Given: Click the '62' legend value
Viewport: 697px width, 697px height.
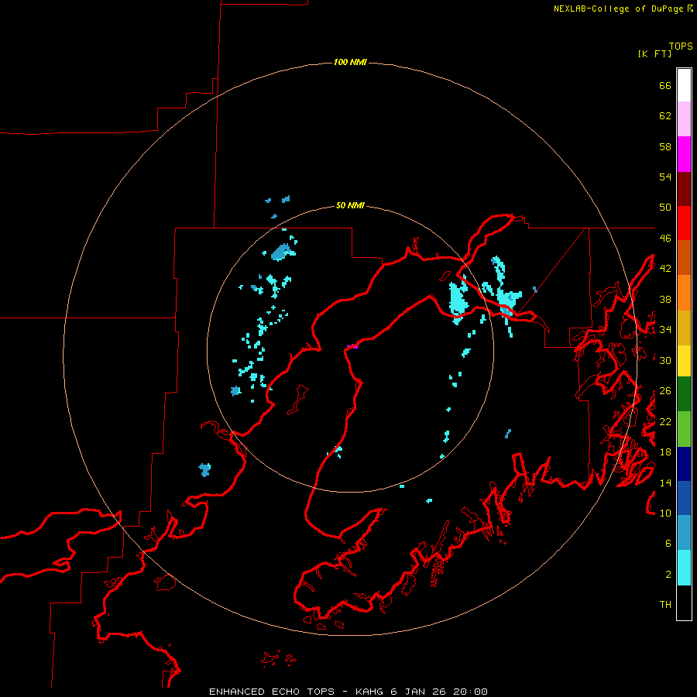Looking at the screenshot, I should tap(665, 116).
